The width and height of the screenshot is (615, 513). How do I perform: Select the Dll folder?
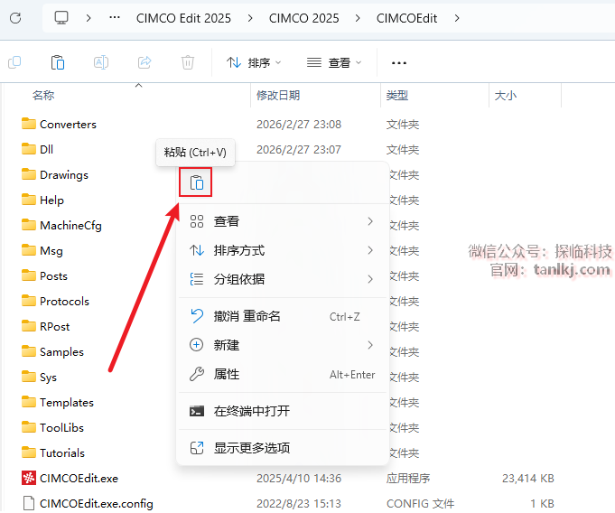click(37, 149)
